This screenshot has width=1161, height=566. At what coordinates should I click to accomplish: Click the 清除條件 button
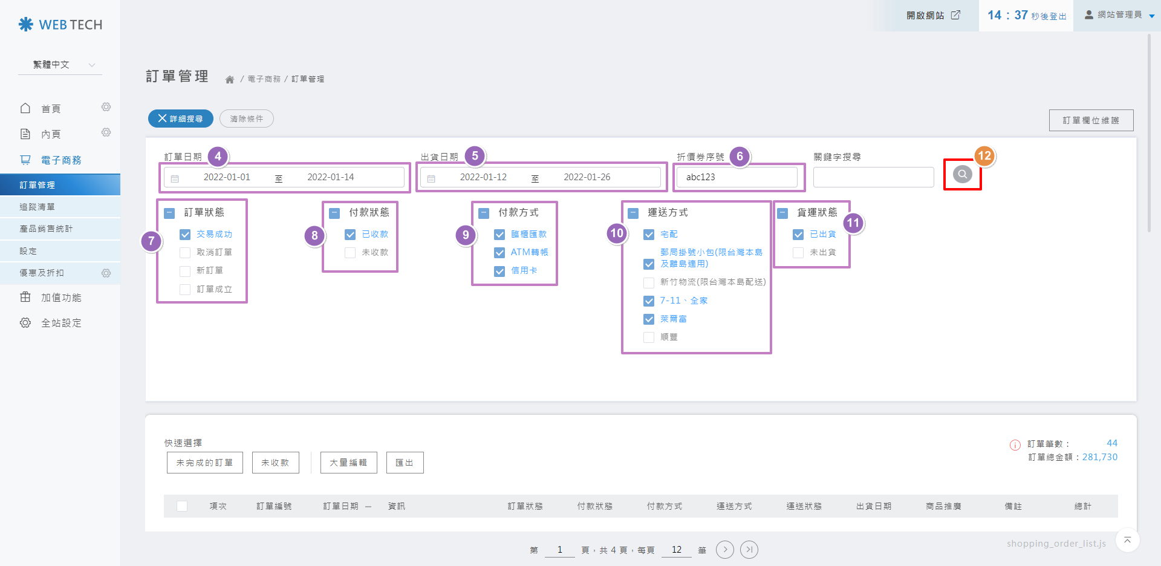[246, 119]
